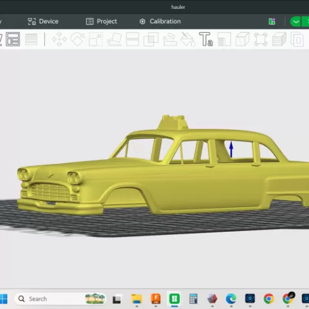Viewport: 309px width, 309px height.
Task: Click the corner-ruler icon right of Text
Action: coord(225,39)
